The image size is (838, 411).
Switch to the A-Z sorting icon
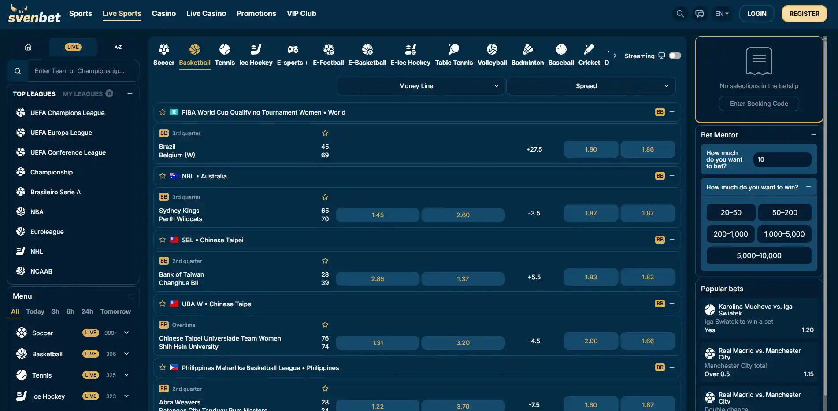click(x=118, y=47)
